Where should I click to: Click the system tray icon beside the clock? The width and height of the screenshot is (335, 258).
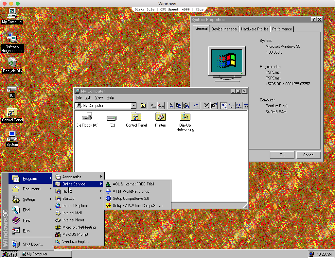[311, 254]
